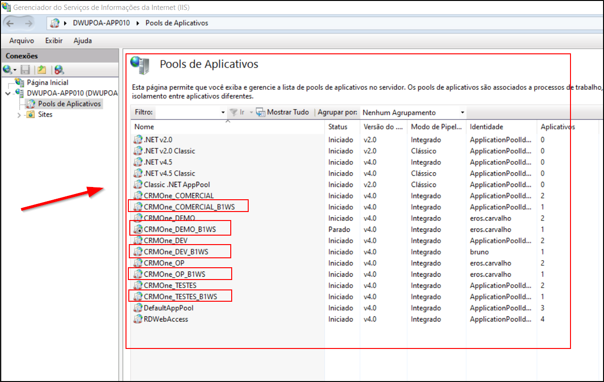The width and height of the screenshot is (604, 382).
Task: Select the RDWebAccess application pool
Action: pyautogui.click(x=166, y=319)
